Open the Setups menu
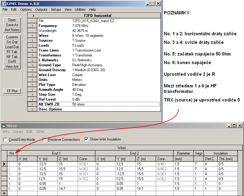Screen dimensions: 244x196 [x=56, y=10]
